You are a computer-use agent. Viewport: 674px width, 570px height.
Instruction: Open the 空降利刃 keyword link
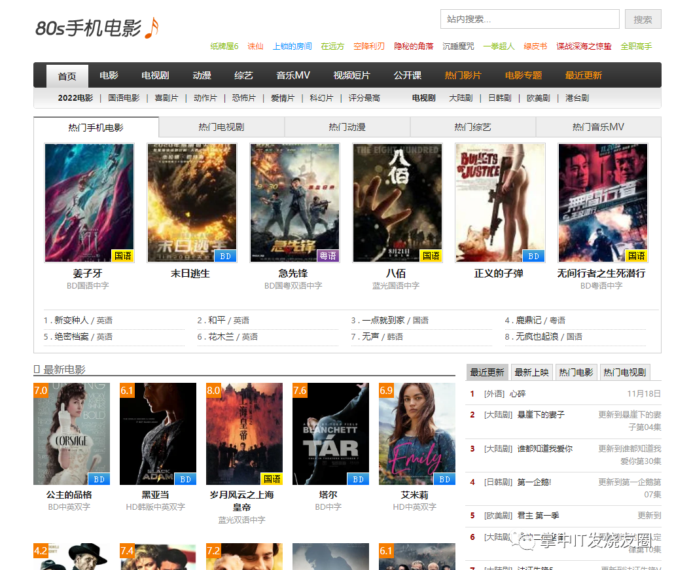pos(369,46)
